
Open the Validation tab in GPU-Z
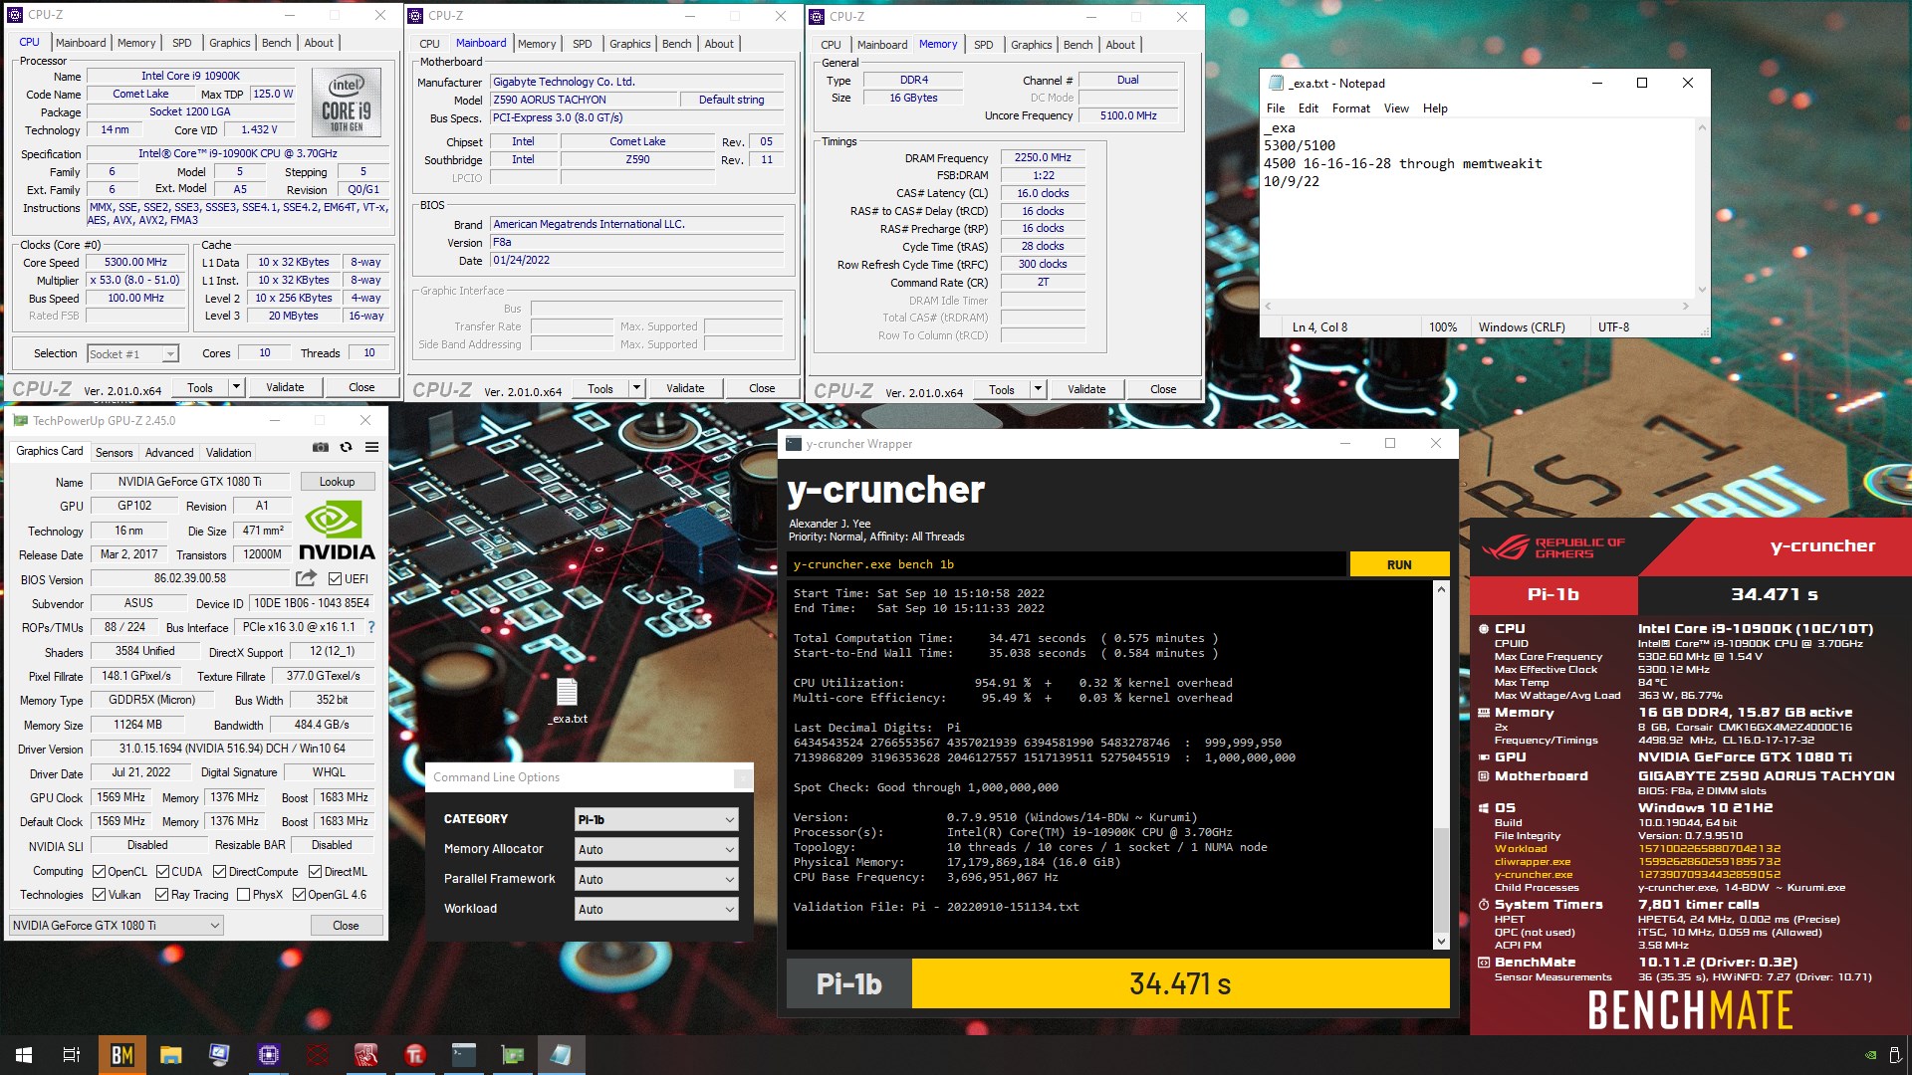228,452
